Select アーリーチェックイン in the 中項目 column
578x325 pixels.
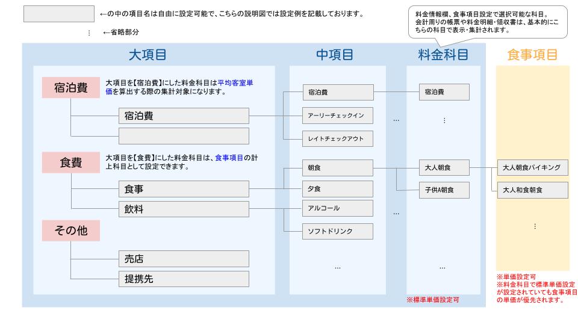[337, 115]
